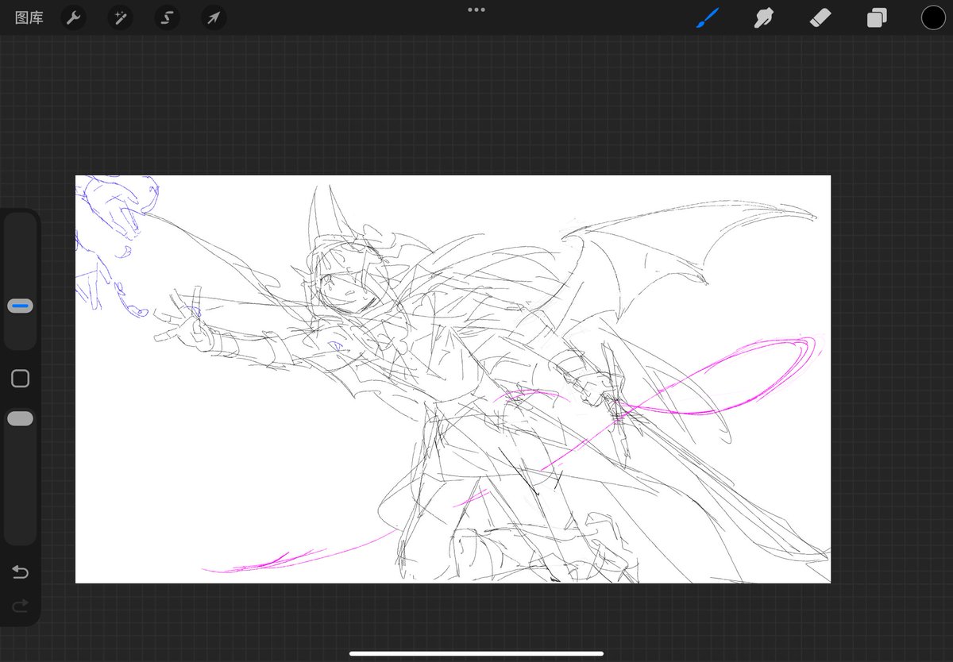The image size is (953, 662).
Task: Redo the last undone stroke
Action: 20,606
